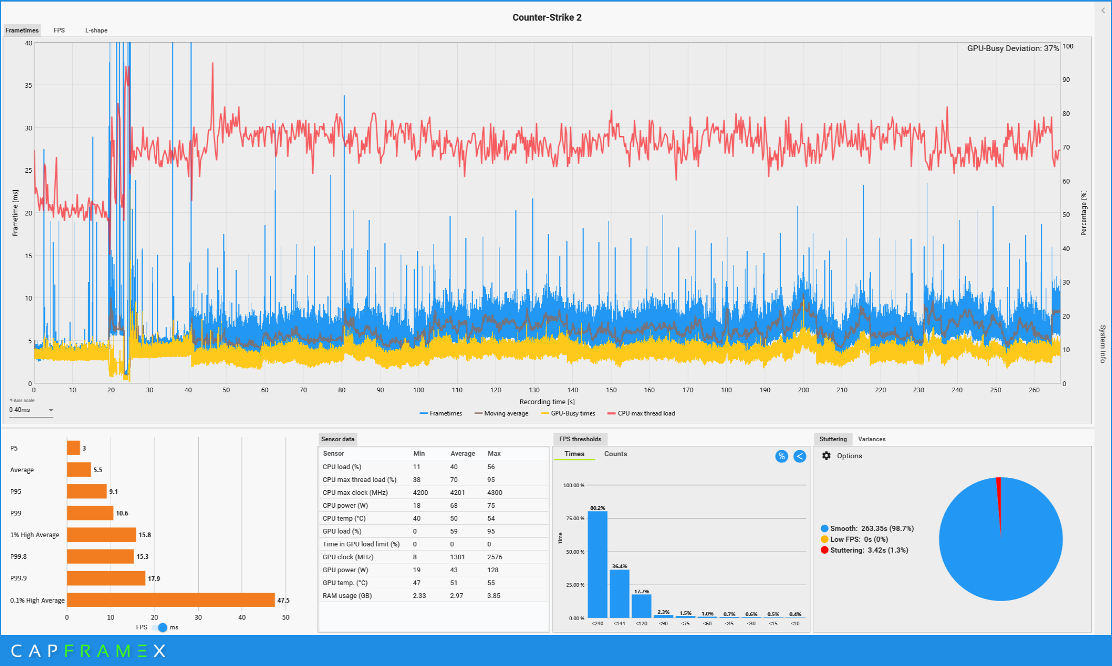Click the Smooth blue legend dot

click(825, 528)
